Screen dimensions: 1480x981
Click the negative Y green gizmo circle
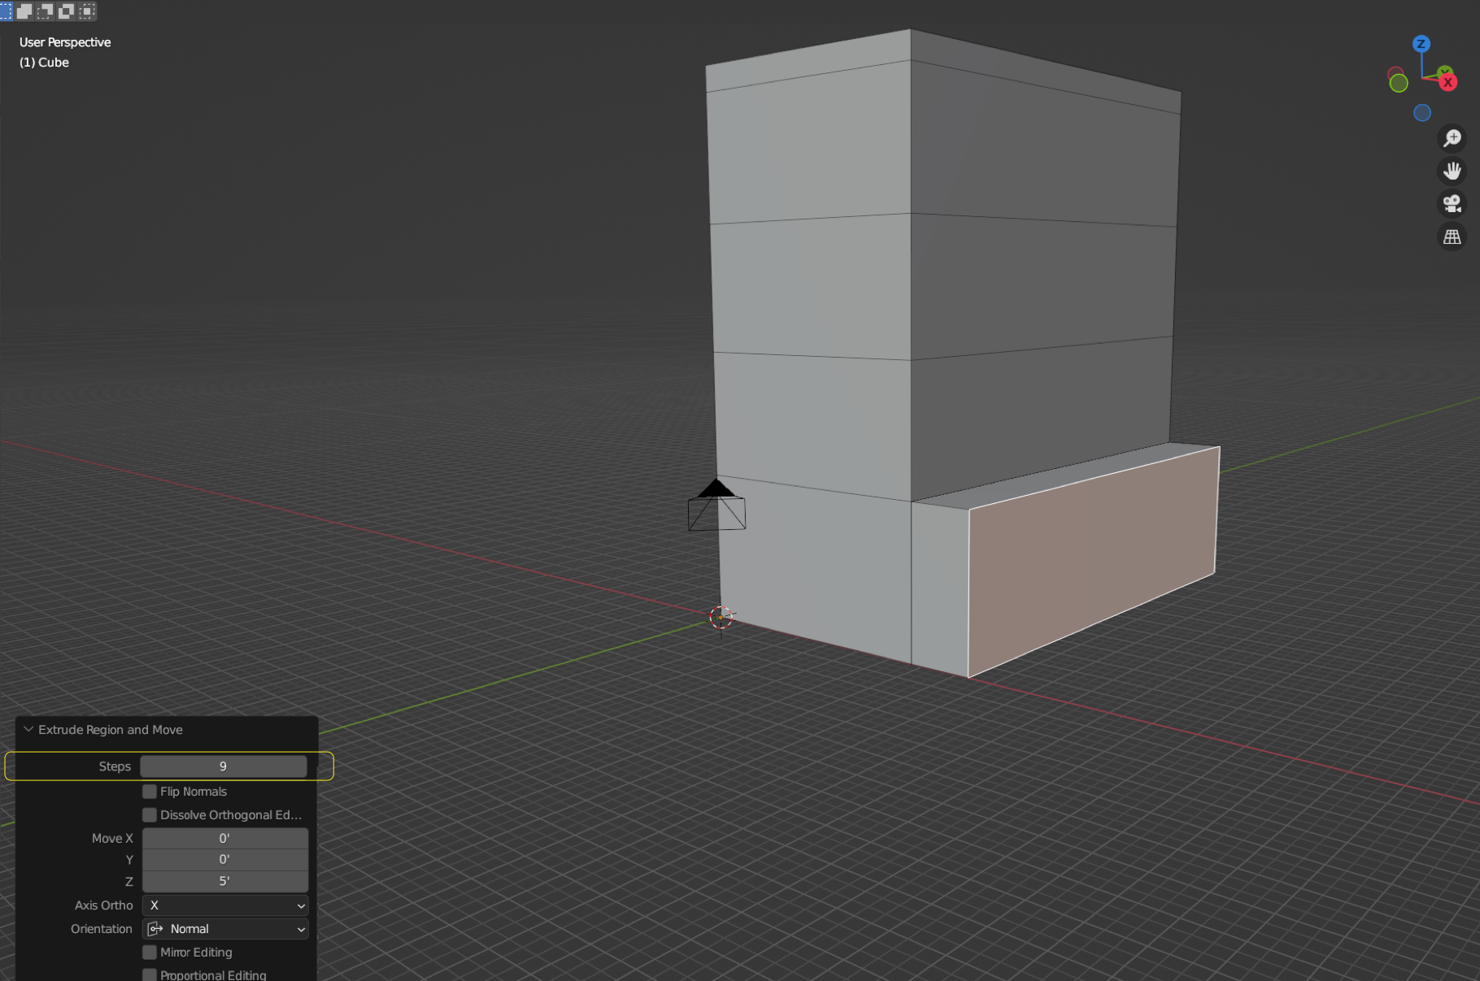[1398, 83]
